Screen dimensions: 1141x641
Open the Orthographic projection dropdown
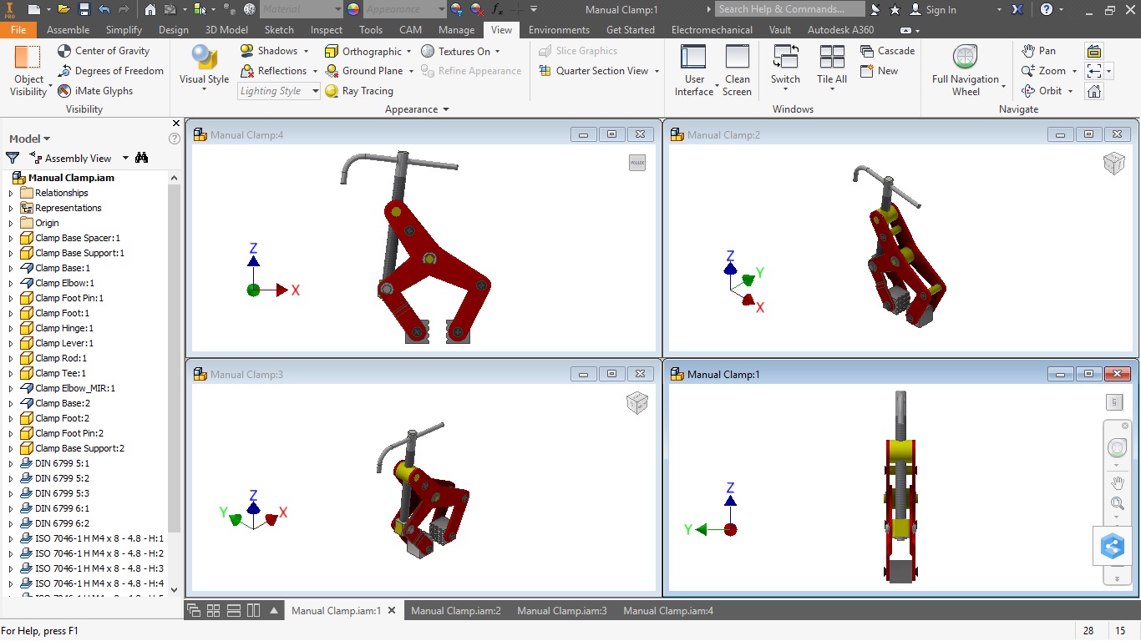point(409,51)
